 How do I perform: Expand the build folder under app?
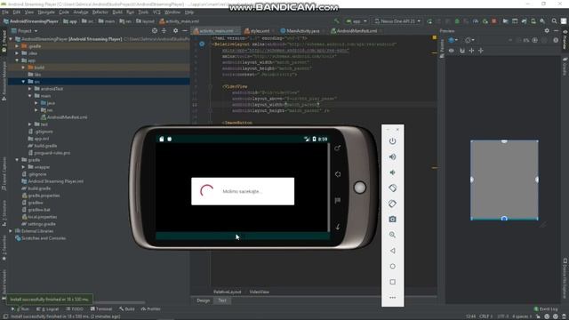23,68
